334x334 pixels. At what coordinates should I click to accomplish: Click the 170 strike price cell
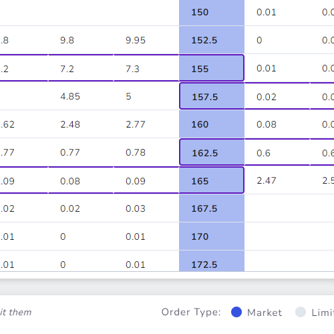pyautogui.click(x=212, y=236)
